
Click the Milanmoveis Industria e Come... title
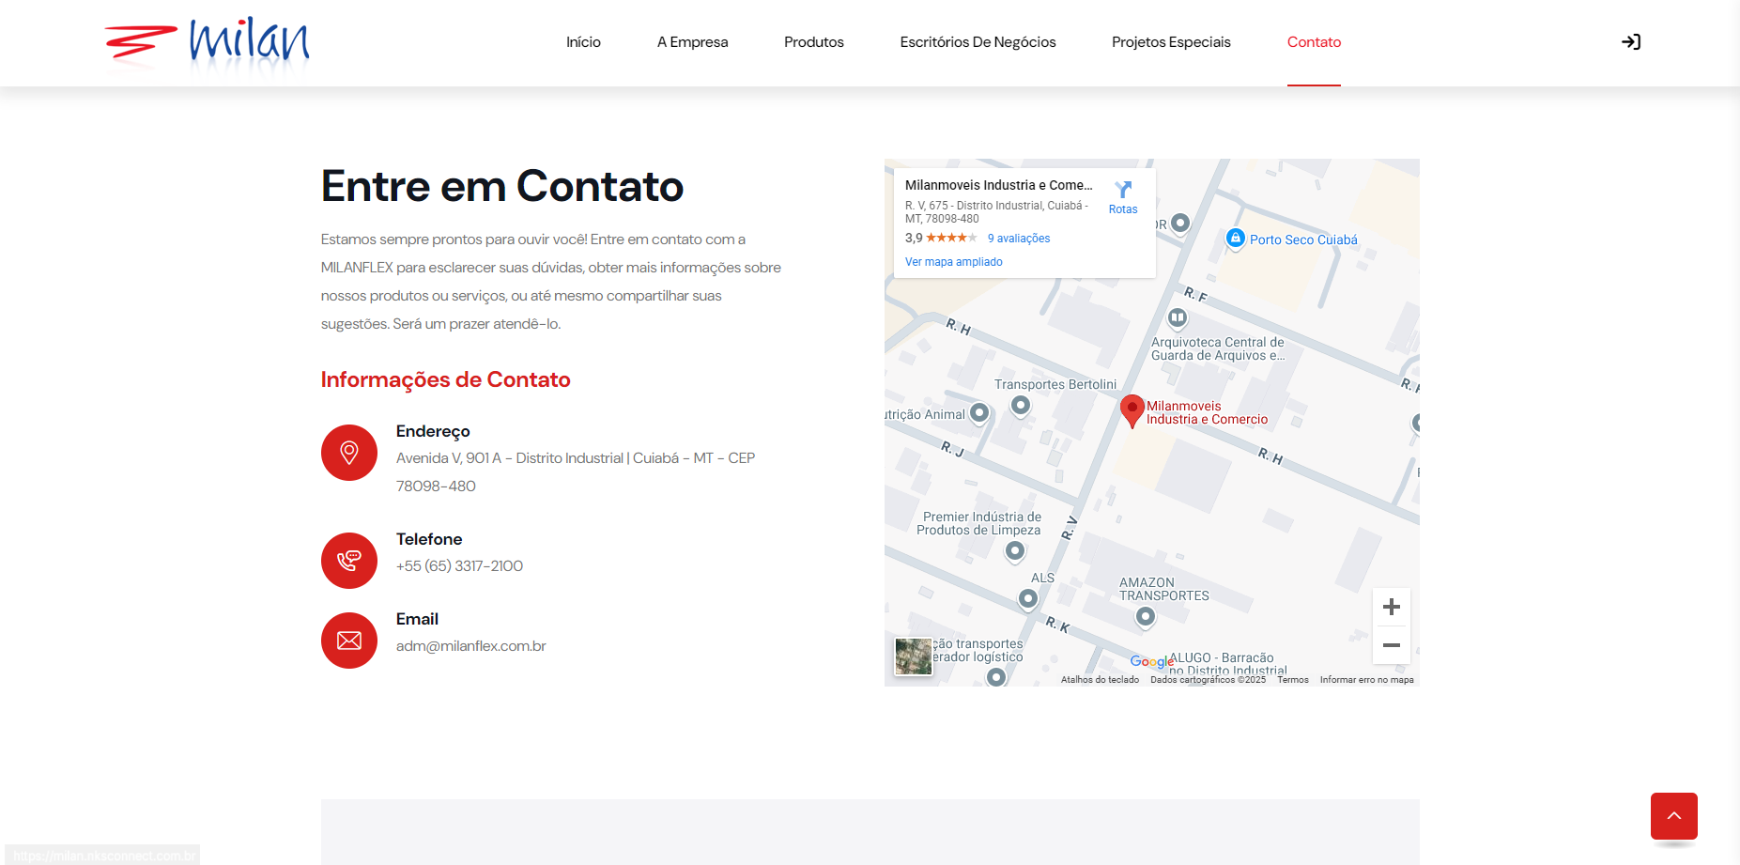tap(998, 185)
